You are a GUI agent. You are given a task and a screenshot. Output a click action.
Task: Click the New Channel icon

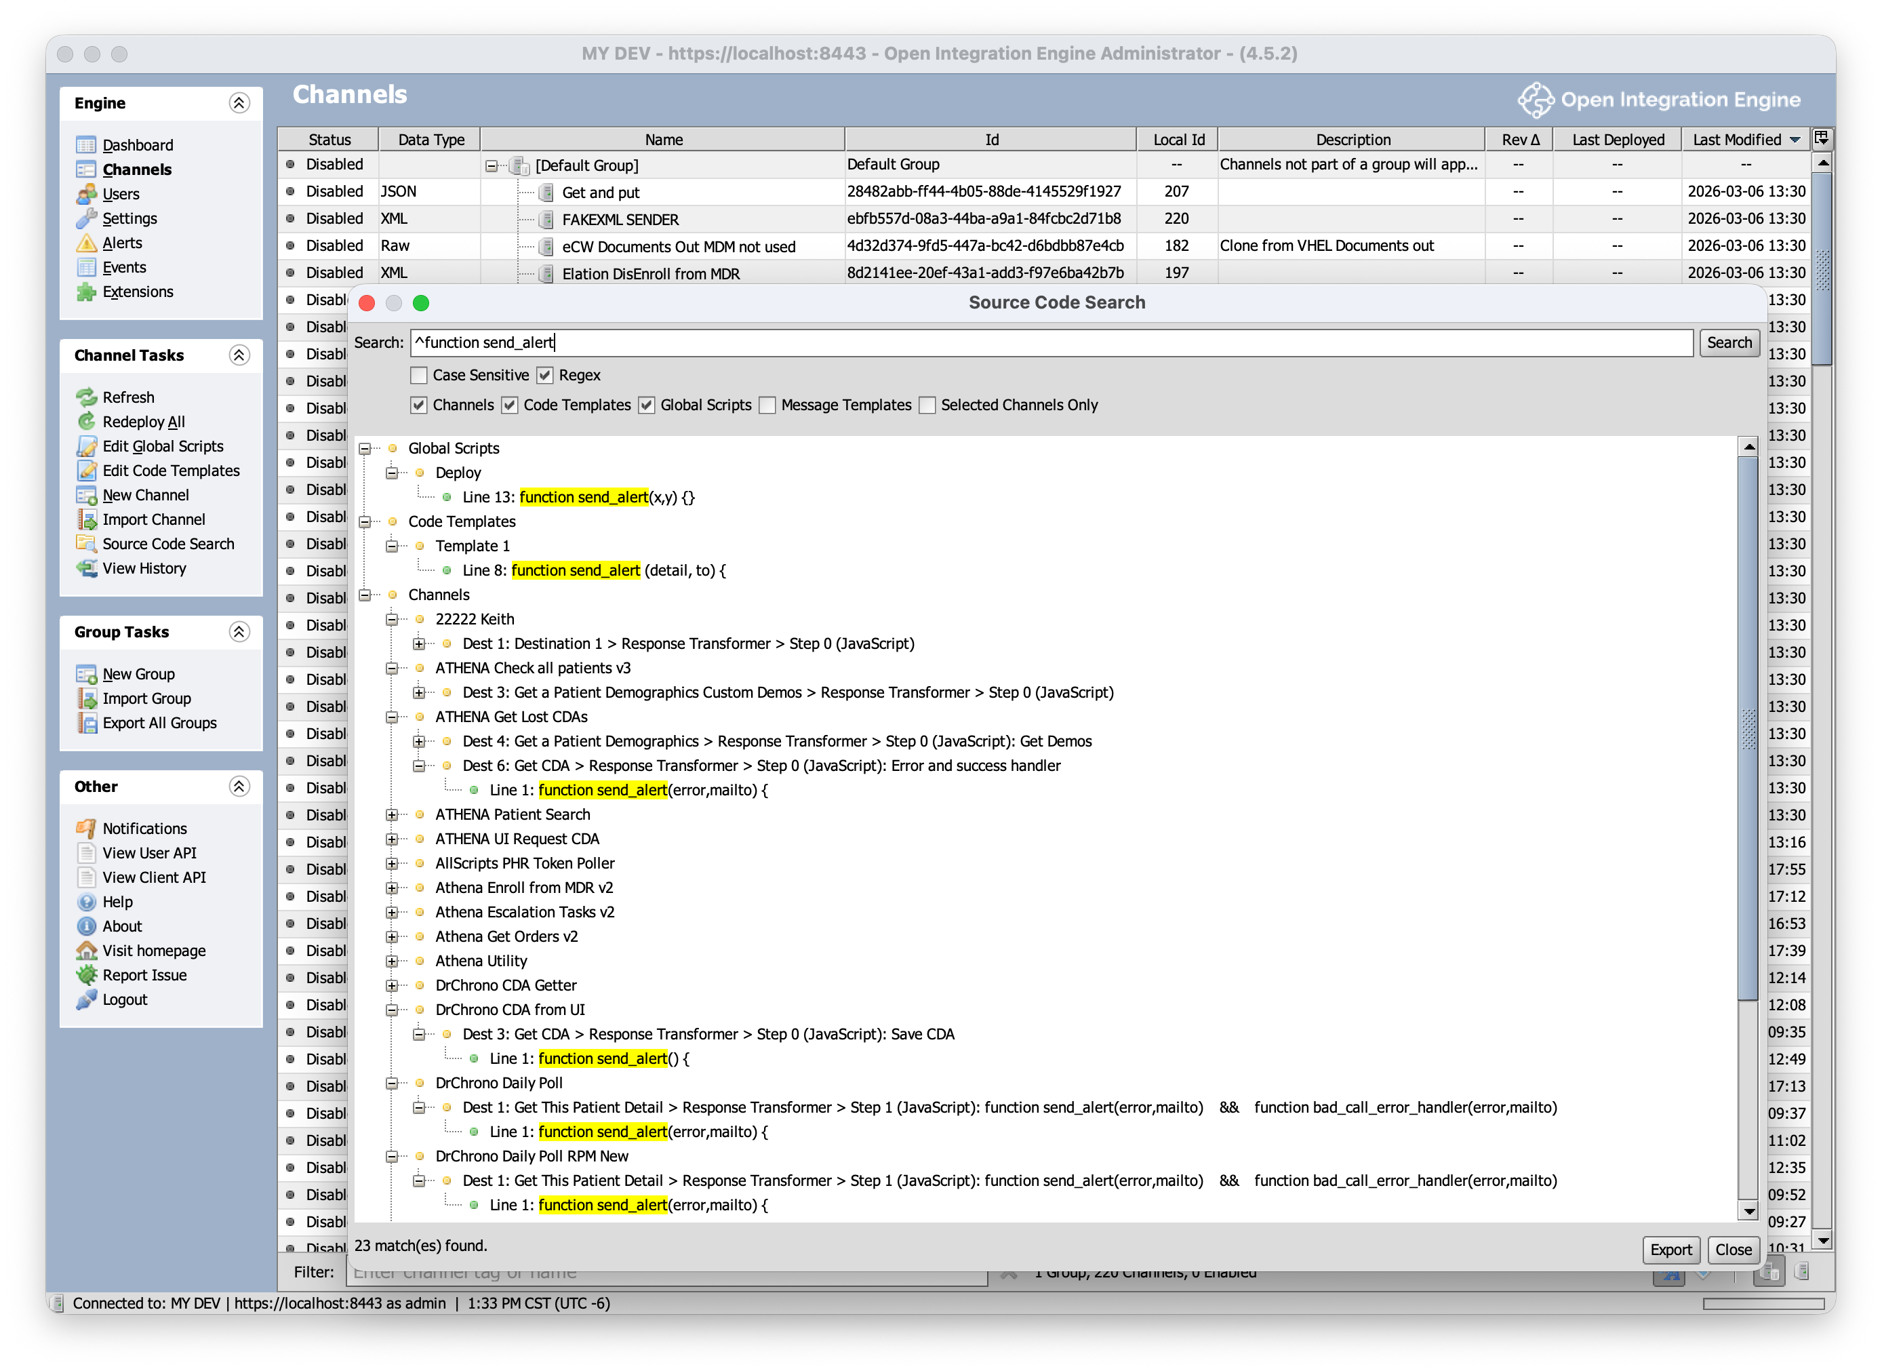pyautogui.click(x=87, y=494)
